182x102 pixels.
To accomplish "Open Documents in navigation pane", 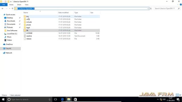I will [11, 24].
